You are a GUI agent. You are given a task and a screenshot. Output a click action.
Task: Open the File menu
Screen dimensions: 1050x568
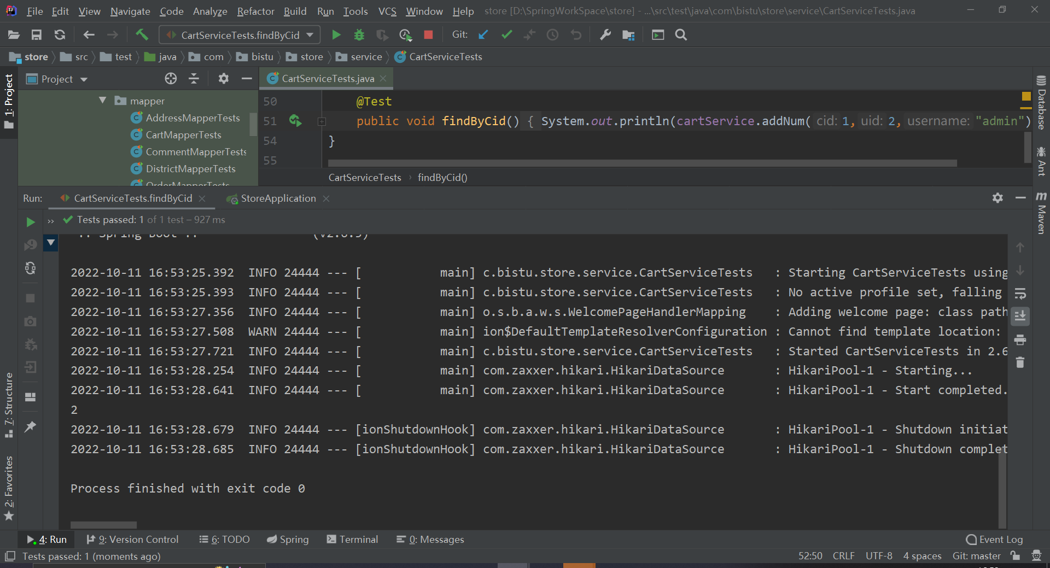pos(35,11)
